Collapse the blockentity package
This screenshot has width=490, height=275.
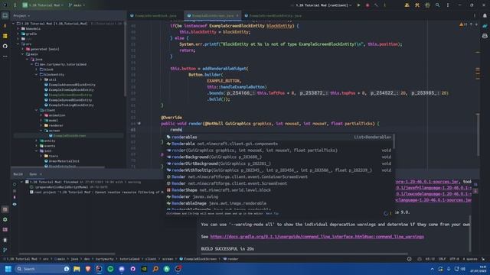37,75
